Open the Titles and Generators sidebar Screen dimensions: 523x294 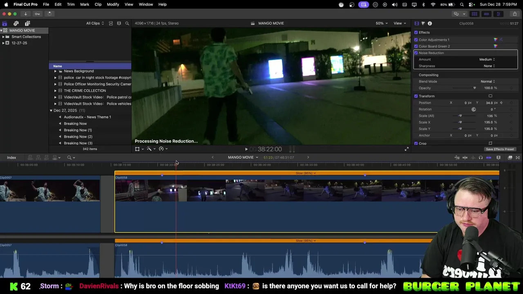point(27,23)
